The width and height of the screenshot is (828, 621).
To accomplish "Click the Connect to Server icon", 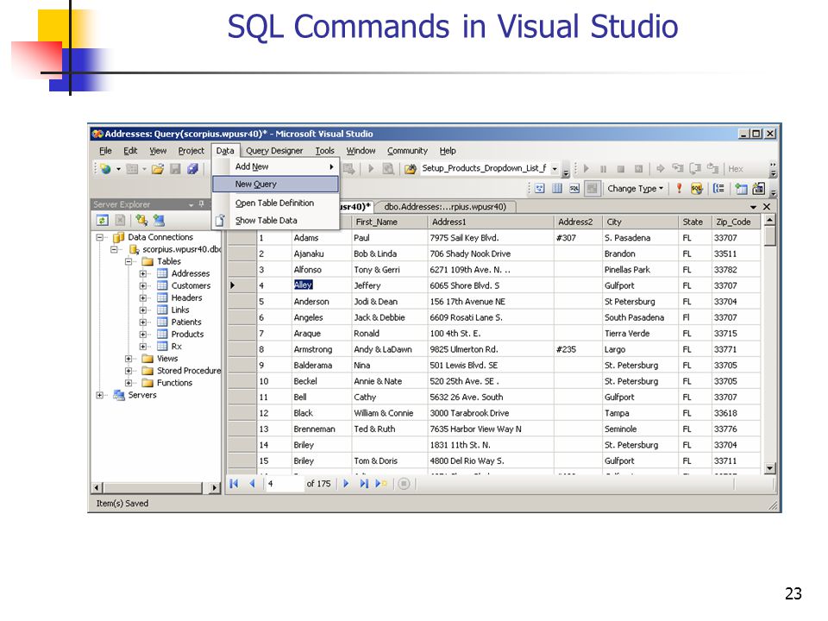I will [x=159, y=220].
